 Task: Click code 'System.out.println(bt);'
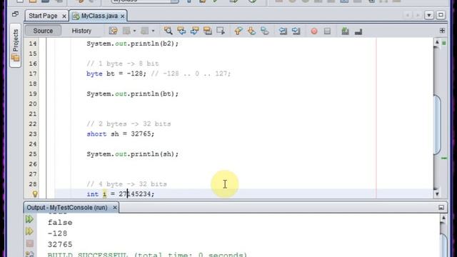(132, 94)
